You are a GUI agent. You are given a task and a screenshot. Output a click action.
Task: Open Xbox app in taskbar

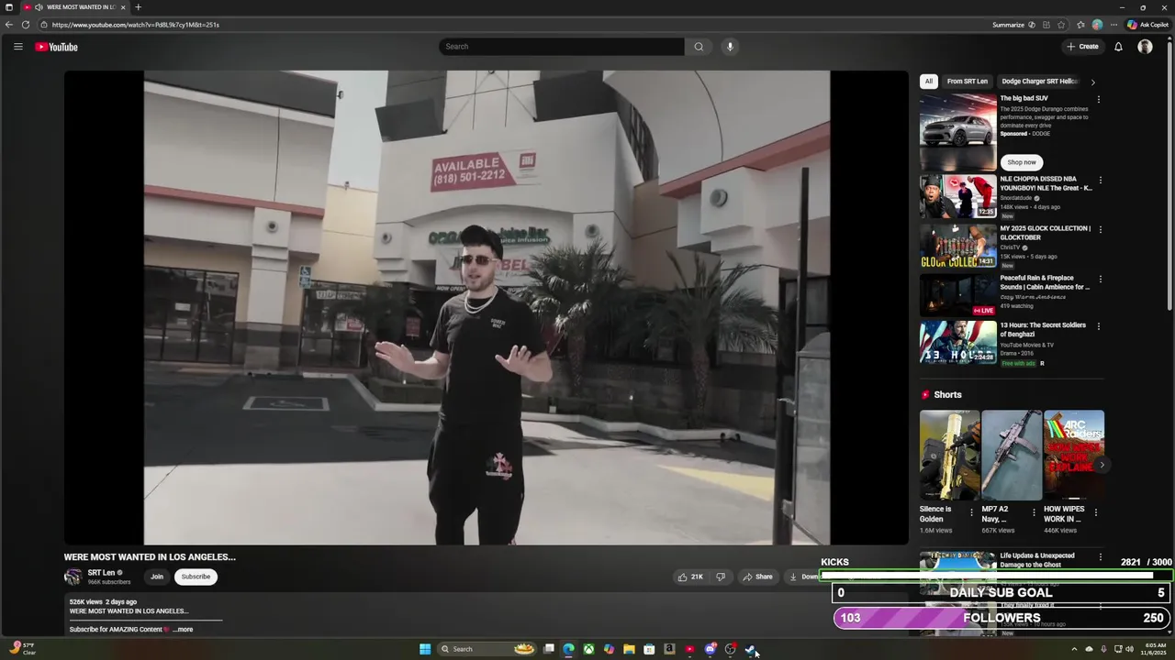click(x=588, y=649)
